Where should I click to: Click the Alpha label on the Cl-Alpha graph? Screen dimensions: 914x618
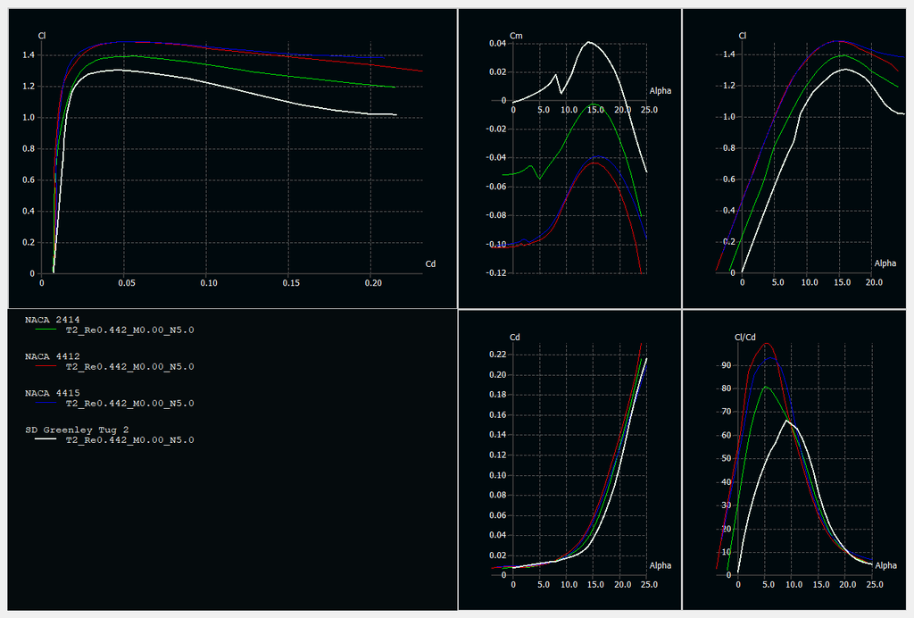pos(885,263)
